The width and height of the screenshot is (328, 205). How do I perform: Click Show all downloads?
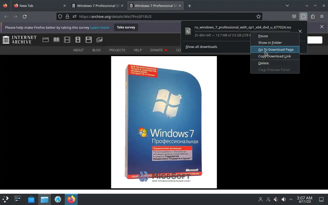[x=201, y=47]
